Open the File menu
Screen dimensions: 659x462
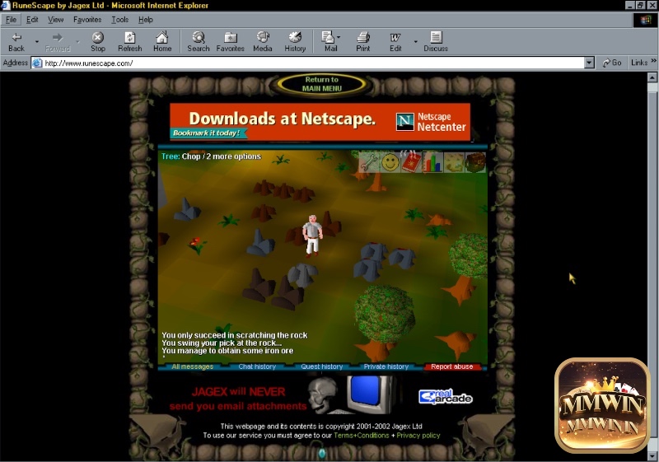(x=11, y=20)
